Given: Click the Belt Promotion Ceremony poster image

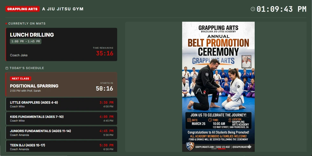Looking at the screenshot, I should pos(218,87).
